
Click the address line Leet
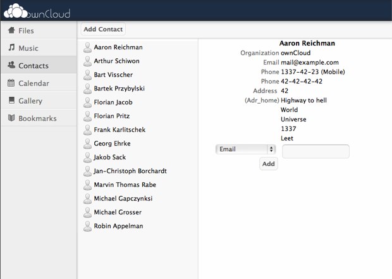287,139
